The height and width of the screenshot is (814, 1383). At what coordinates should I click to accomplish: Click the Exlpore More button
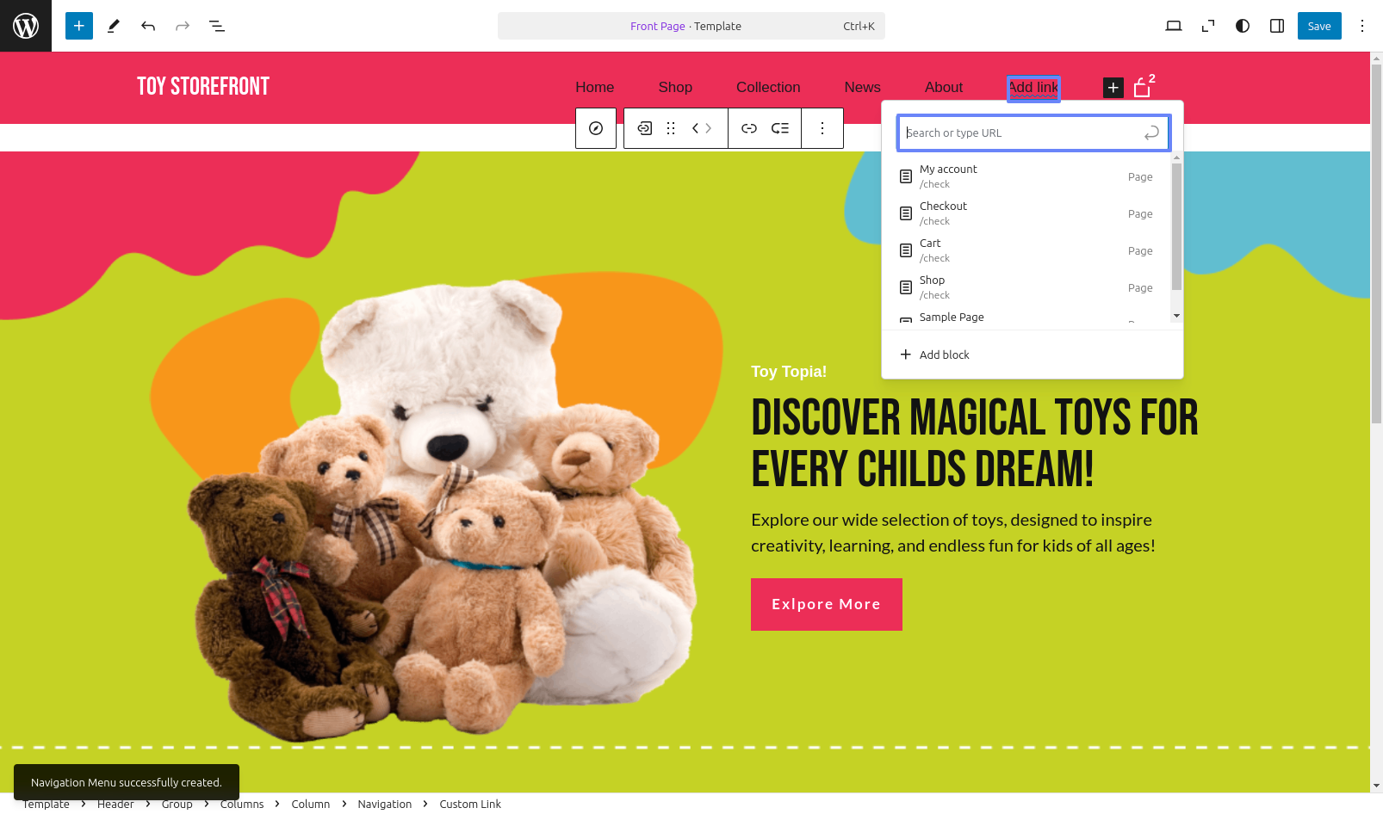(x=827, y=604)
